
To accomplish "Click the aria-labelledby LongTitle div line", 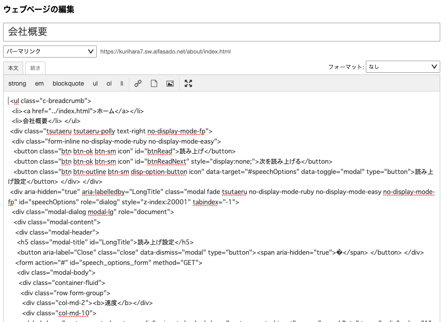I will (x=221, y=197).
